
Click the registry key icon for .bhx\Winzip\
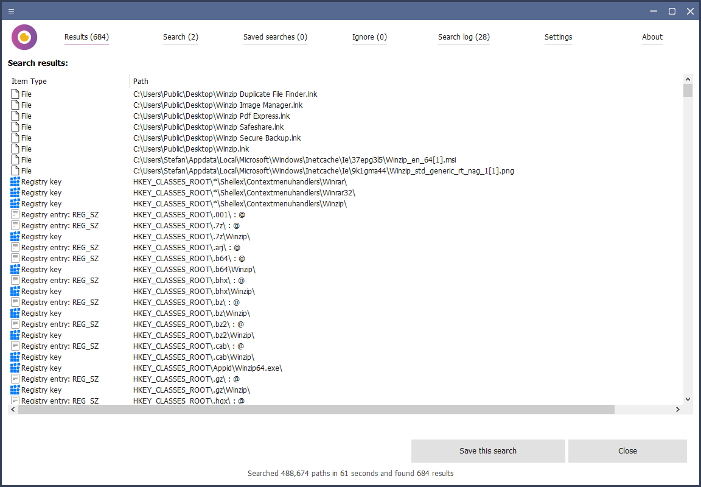[x=15, y=291]
